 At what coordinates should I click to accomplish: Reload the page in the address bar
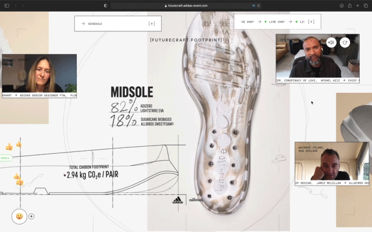click(x=259, y=5)
